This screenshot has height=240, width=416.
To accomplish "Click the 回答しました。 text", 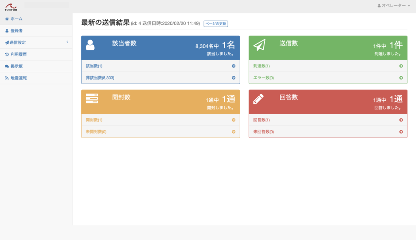I will tap(388, 108).
